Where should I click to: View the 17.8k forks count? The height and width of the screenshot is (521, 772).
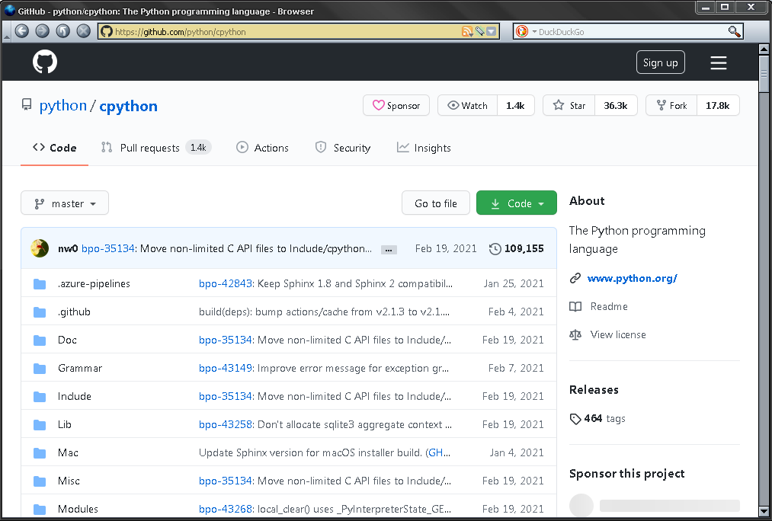718,105
